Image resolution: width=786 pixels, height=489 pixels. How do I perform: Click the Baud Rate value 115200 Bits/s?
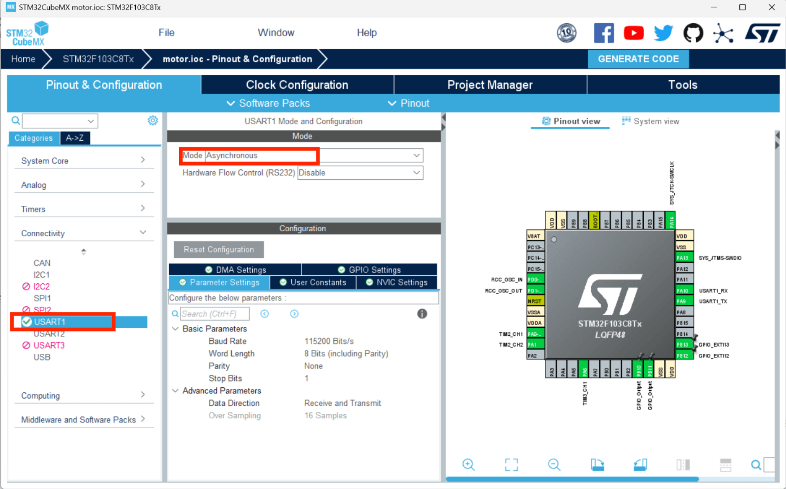(329, 341)
